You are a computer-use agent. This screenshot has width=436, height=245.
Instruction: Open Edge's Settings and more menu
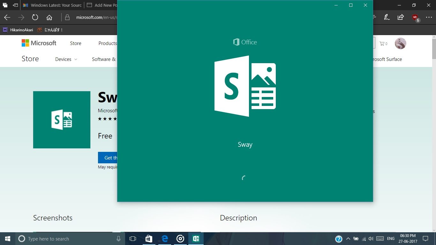tap(429, 17)
